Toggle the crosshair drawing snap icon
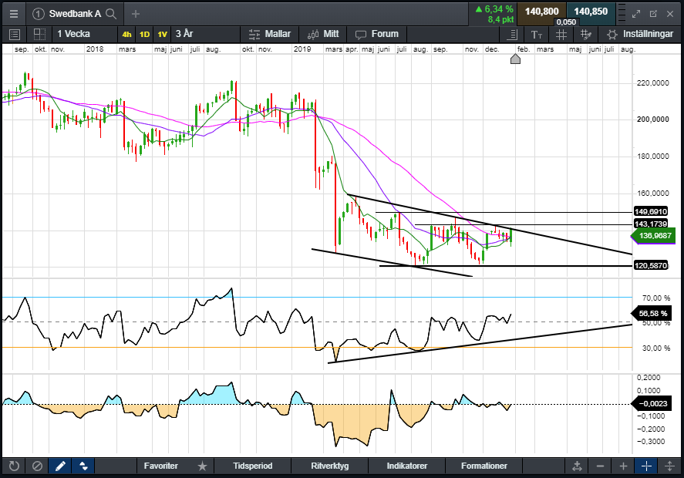Image resolution: width=684 pixels, height=478 pixels. tap(585, 35)
